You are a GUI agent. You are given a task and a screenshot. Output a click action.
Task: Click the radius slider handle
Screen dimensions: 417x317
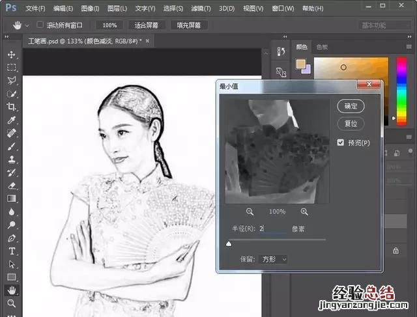click(229, 243)
